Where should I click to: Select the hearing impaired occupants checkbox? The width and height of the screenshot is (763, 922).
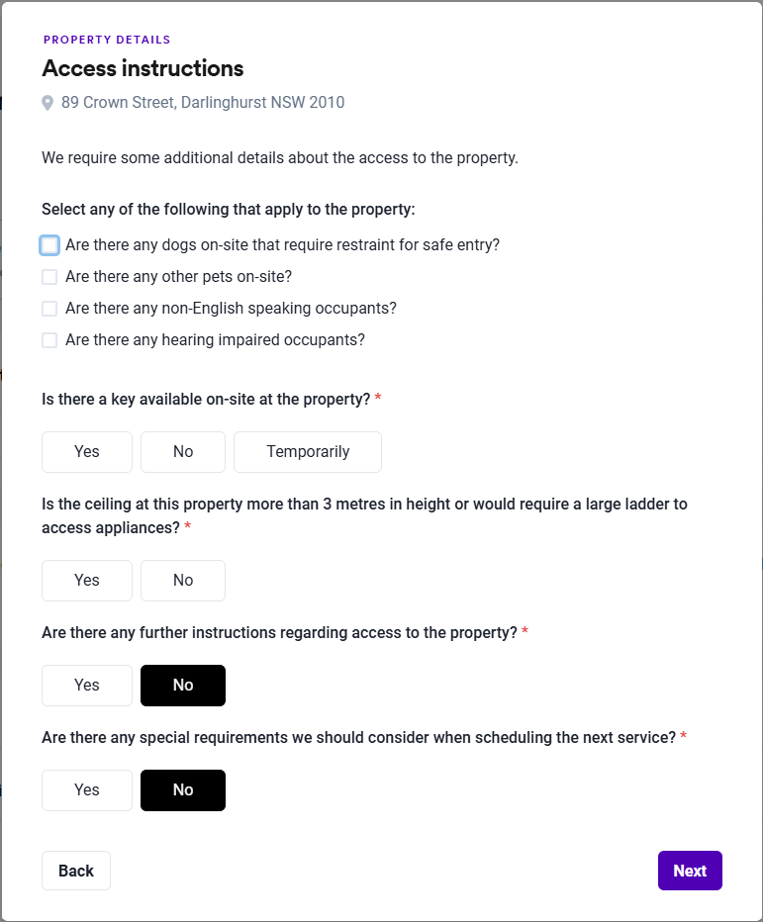(x=49, y=340)
